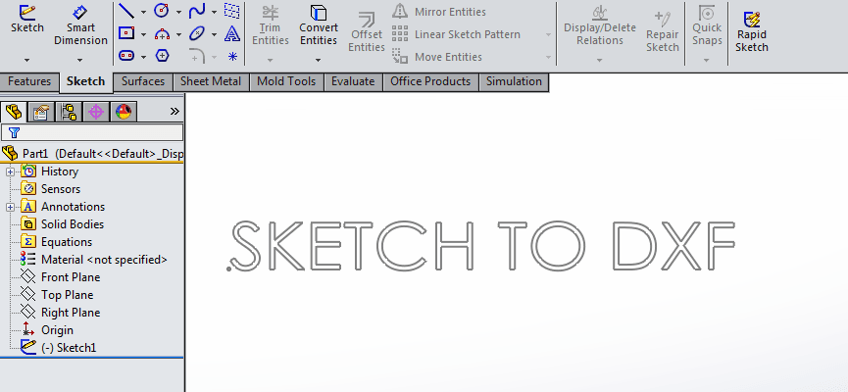Image resolution: width=848 pixels, height=392 pixels.
Task: Click the Convert Entities button
Action: click(318, 25)
